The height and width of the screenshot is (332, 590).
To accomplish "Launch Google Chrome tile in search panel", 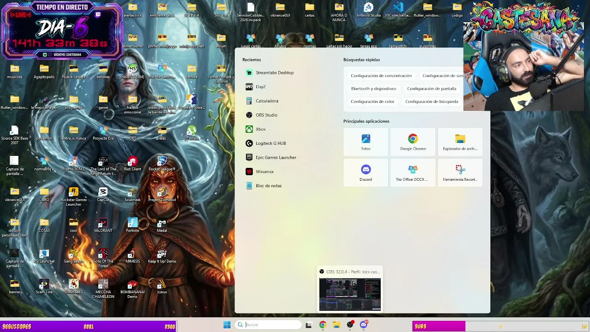I will pyautogui.click(x=413, y=142).
